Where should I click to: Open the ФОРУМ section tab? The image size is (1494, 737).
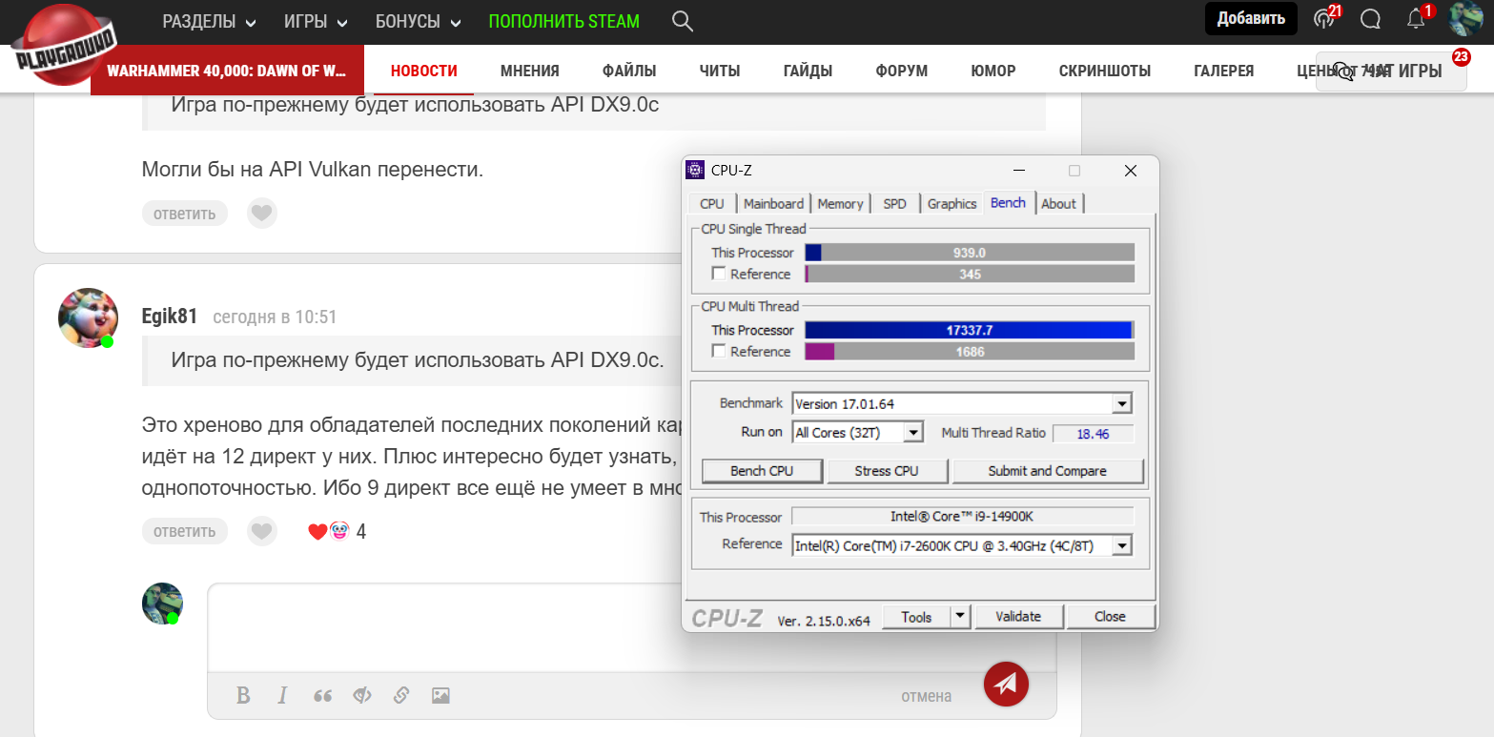tap(902, 71)
